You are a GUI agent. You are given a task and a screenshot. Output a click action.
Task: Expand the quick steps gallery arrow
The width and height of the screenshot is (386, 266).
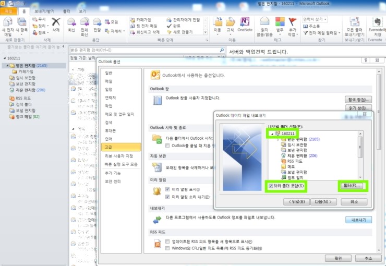(x=206, y=32)
